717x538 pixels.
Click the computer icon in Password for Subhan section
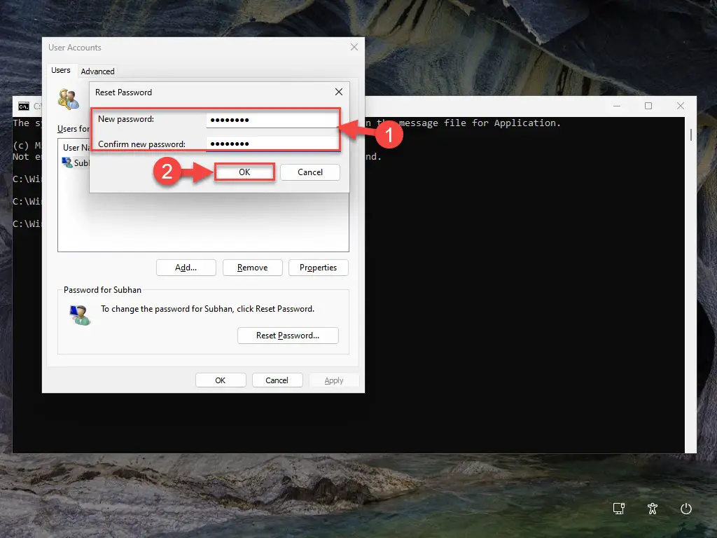79,314
